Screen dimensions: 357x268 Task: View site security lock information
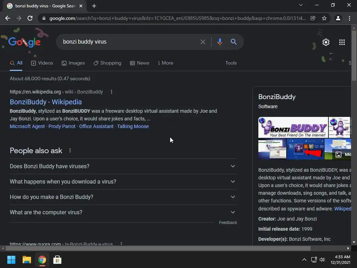click(x=44, y=18)
